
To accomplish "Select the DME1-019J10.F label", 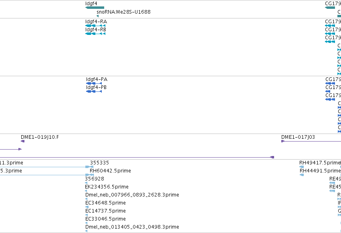I will [40, 137].
